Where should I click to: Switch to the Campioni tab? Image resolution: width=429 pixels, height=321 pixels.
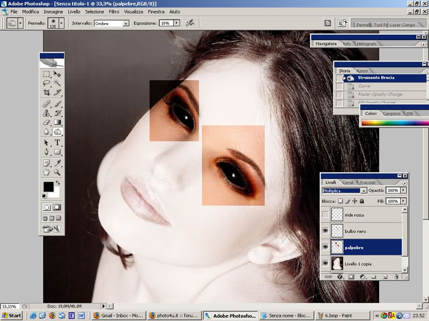(x=391, y=113)
